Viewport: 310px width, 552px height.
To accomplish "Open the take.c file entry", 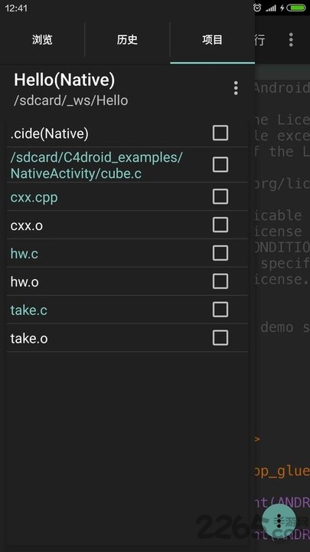I will pos(28,310).
